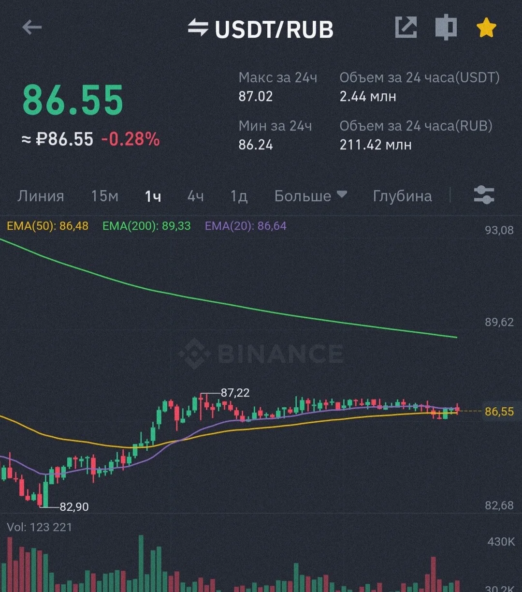Image resolution: width=522 pixels, height=592 pixels.
Task: Click the swap pair arrows icon
Action: 198,28
